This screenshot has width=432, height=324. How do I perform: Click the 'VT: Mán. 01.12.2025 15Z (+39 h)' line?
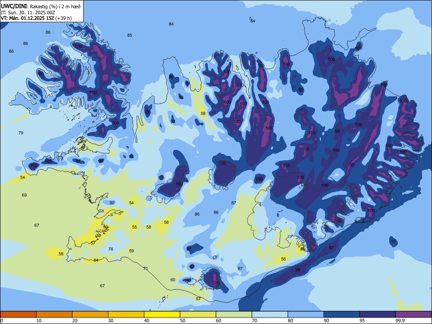[36, 18]
